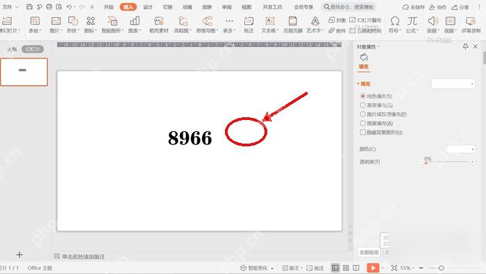The image size is (486, 274).
Task: Open the 动画 animation tab
Action: click(187, 7)
